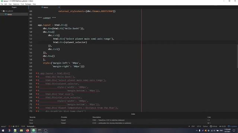Screen dimensions: 238x133
Task: Click the line 68 linter error marker
Action: click(36, 94)
